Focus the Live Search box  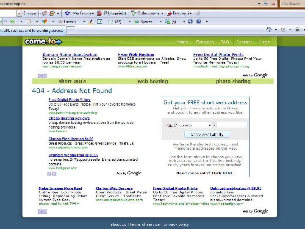292,3
